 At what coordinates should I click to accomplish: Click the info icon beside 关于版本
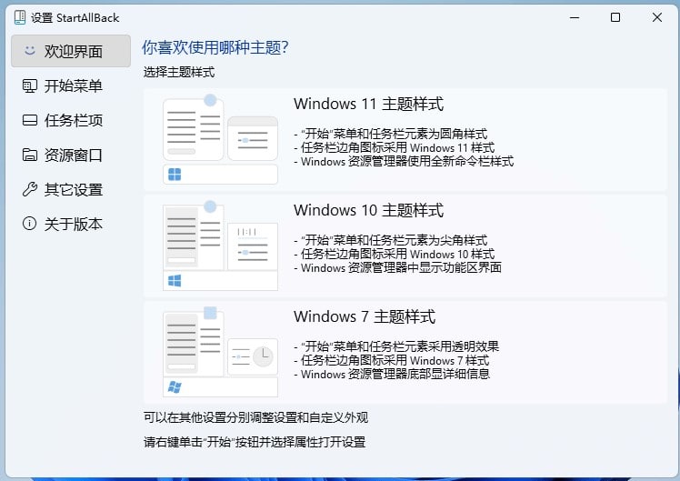click(29, 224)
